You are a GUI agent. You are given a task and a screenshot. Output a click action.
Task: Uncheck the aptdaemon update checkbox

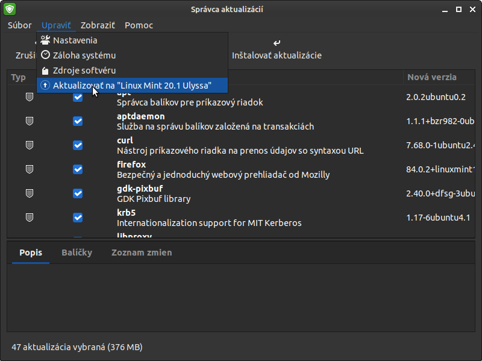click(78, 121)
